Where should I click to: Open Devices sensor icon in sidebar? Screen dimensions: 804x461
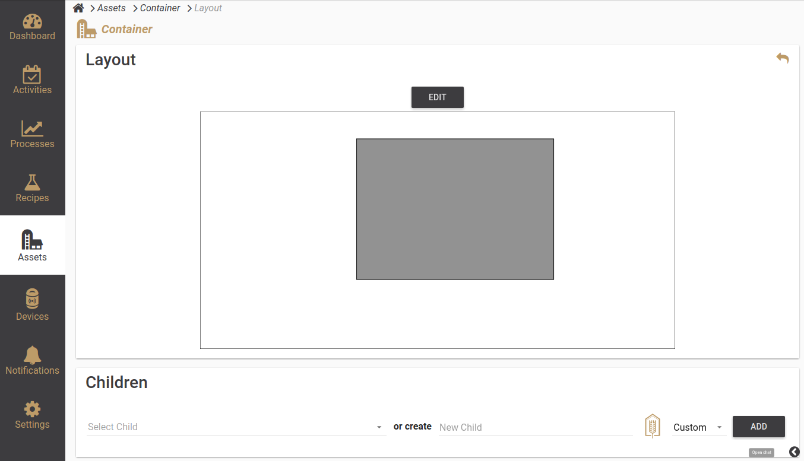point(32,298)
